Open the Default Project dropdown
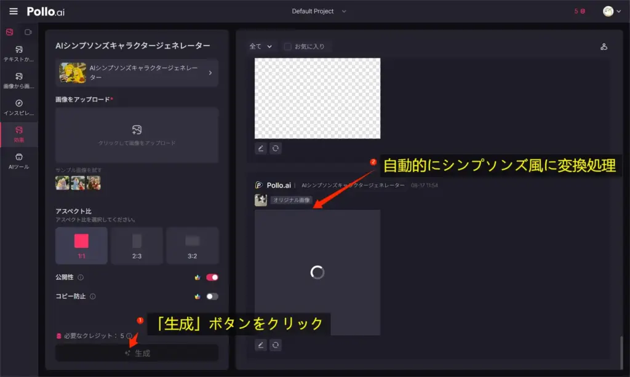 point(319,11)
